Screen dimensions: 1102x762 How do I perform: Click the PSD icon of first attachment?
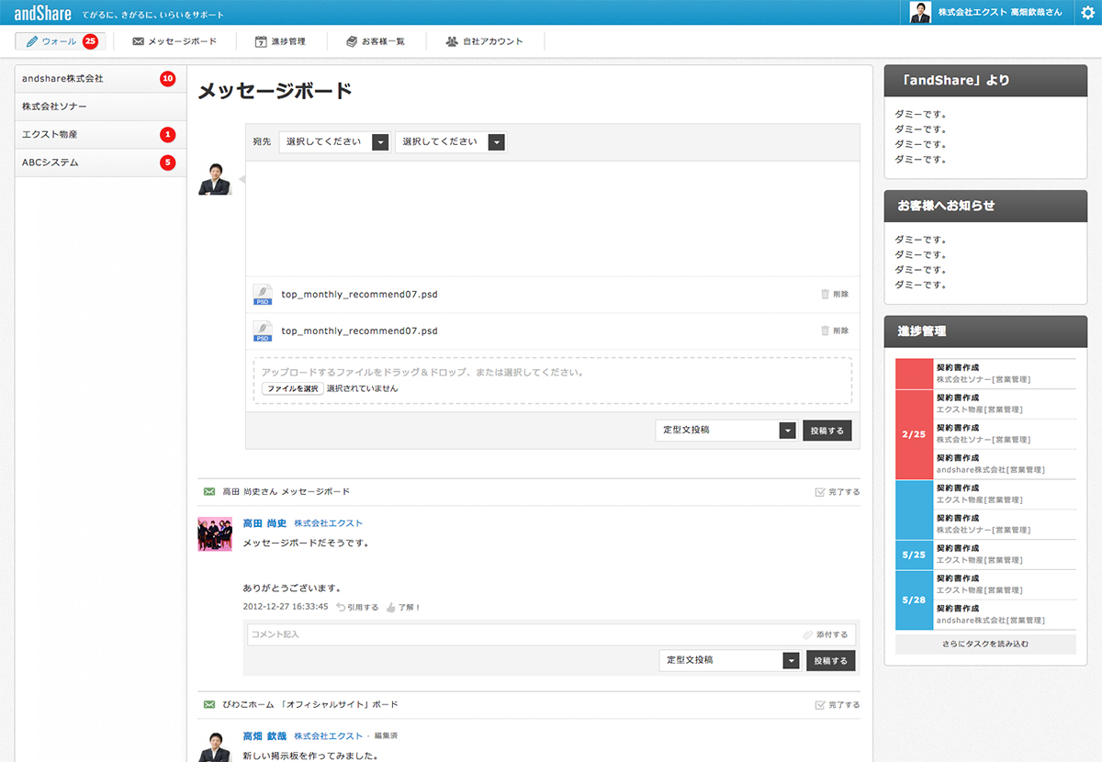tap(263, 295)
